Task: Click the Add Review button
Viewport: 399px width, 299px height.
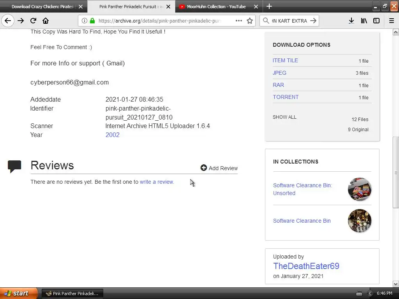Action: point(219,168)
